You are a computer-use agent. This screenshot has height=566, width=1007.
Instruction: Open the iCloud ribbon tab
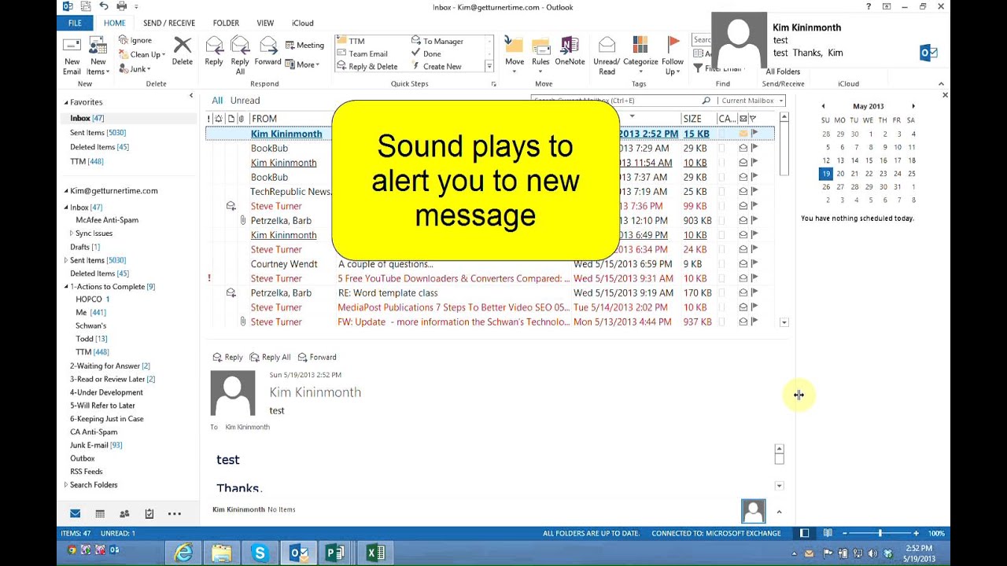[x=303, y=23]
